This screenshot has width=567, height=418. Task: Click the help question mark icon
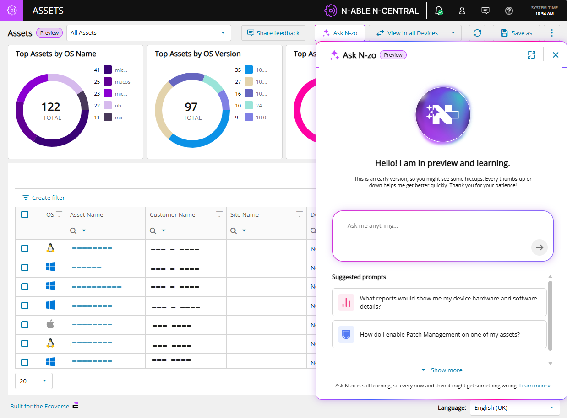[x=509, y=11]
